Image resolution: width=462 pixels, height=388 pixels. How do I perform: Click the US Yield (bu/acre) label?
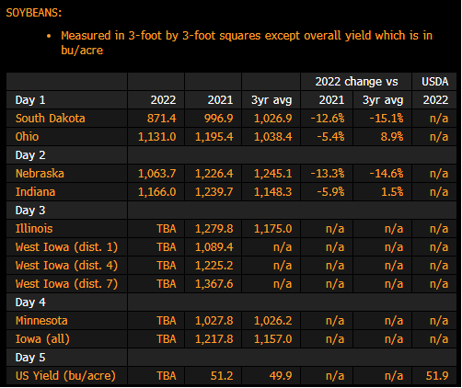[x=65, y=376]
